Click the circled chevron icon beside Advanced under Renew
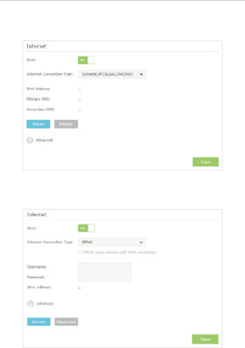245x348 pixels. point(30,140)
